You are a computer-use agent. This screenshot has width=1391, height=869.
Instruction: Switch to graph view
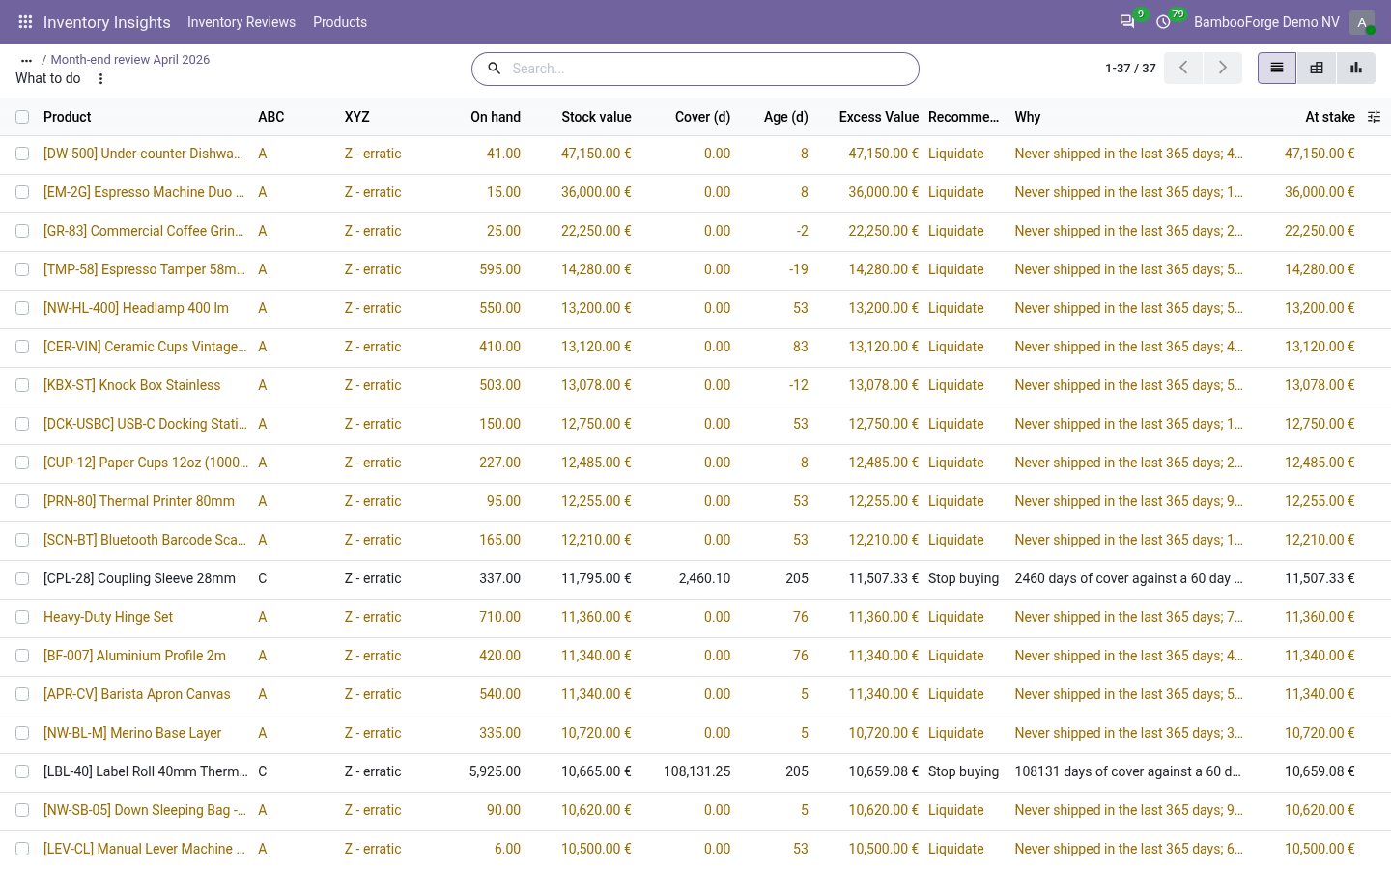coord(1356,68)
